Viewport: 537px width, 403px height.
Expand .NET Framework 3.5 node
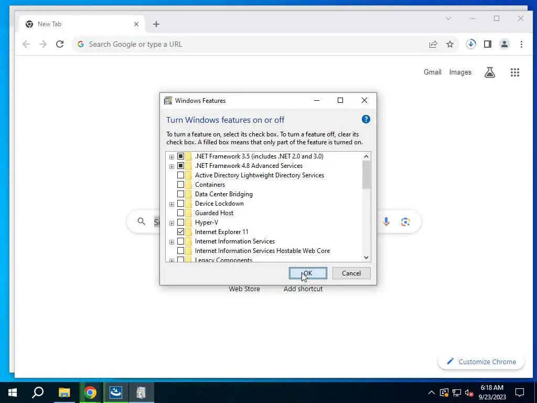(x=171, y=157)
